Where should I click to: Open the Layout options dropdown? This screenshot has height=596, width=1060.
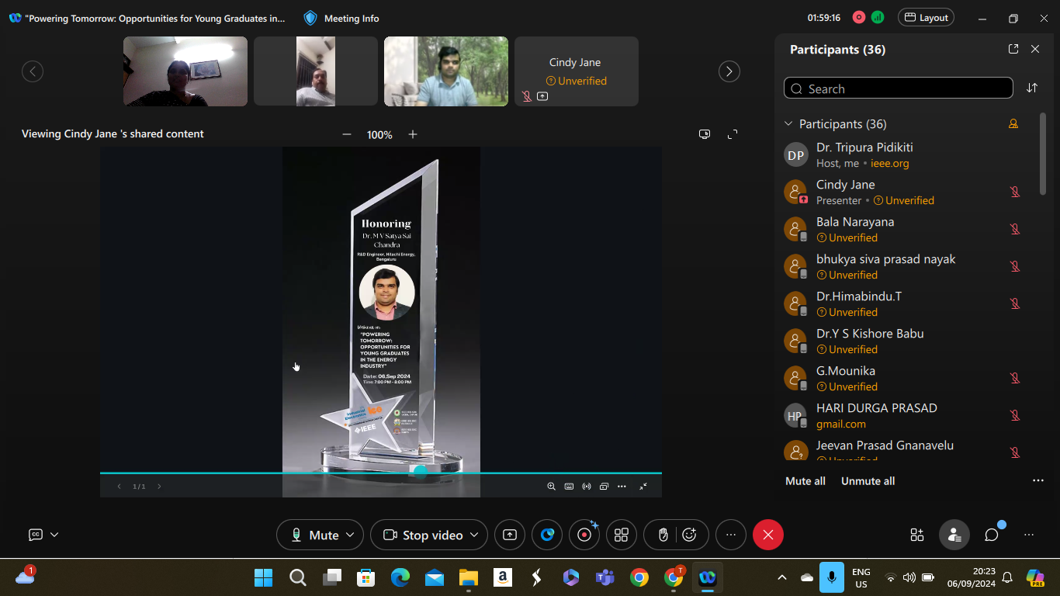tap(926, 18)
